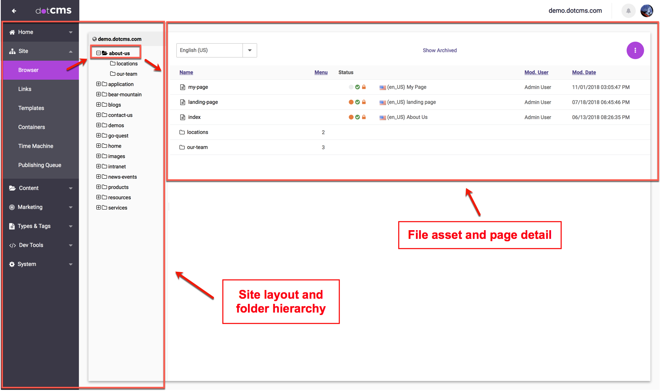
Task: Select the our-team subfolder in the tree
Action: [x=127, y=74]
